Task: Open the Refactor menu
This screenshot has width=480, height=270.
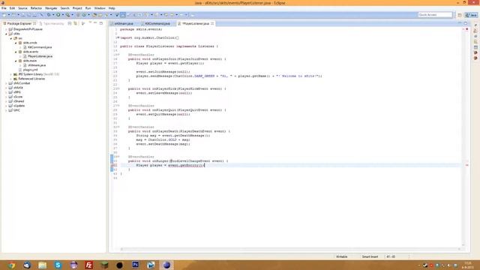Action: pos(36,8)
